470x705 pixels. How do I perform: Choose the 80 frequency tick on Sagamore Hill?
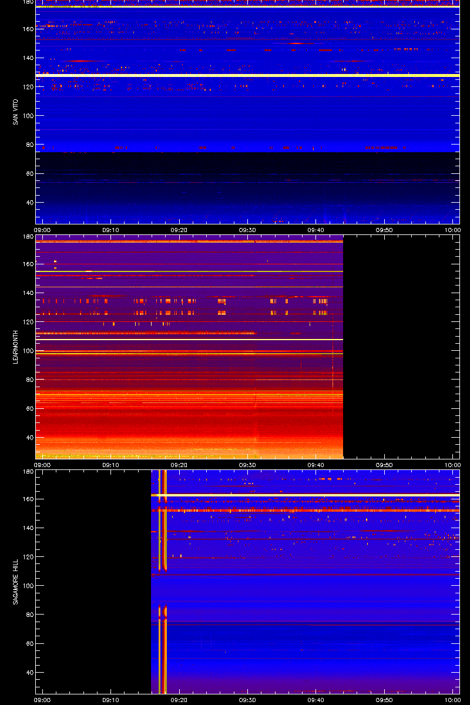click(29, 615)
